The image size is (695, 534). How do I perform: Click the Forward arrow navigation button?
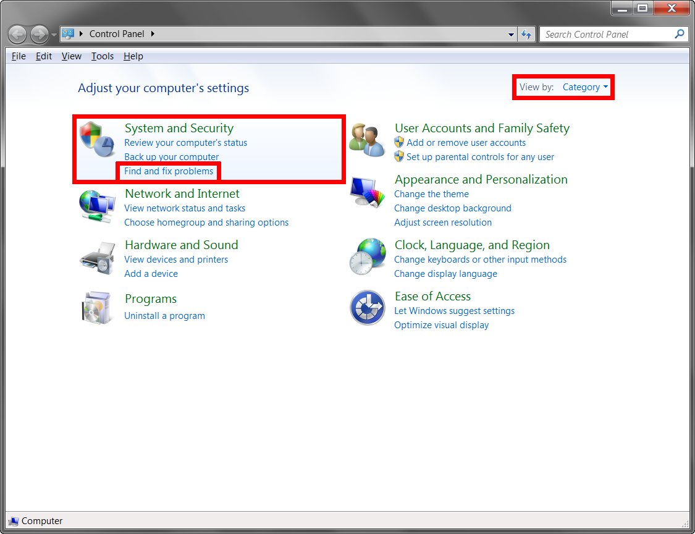[40, 34]
